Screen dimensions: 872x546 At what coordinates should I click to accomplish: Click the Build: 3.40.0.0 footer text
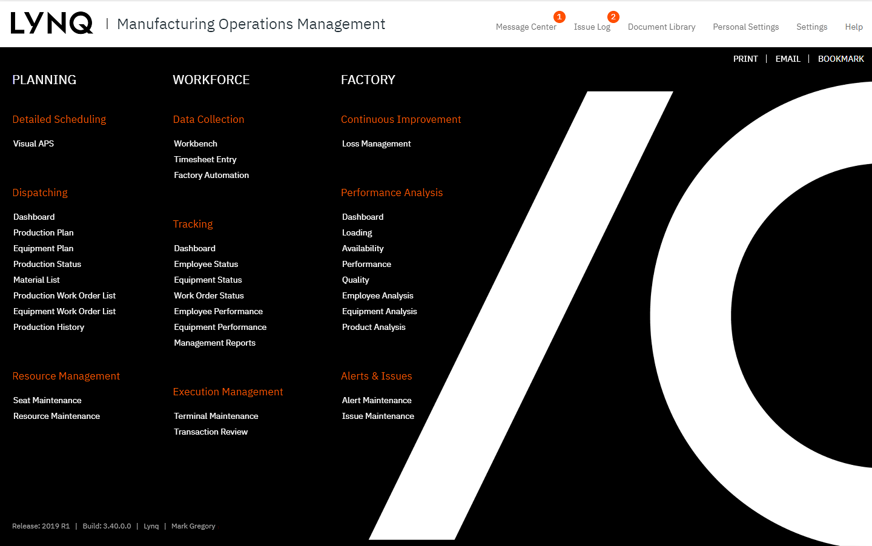click(107, 526)
